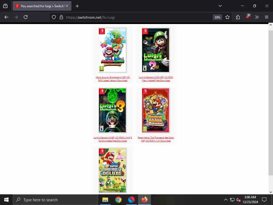Follow the Mario & Luigi Brothership NSP link
273x205 pixels.
coord(113,79)
